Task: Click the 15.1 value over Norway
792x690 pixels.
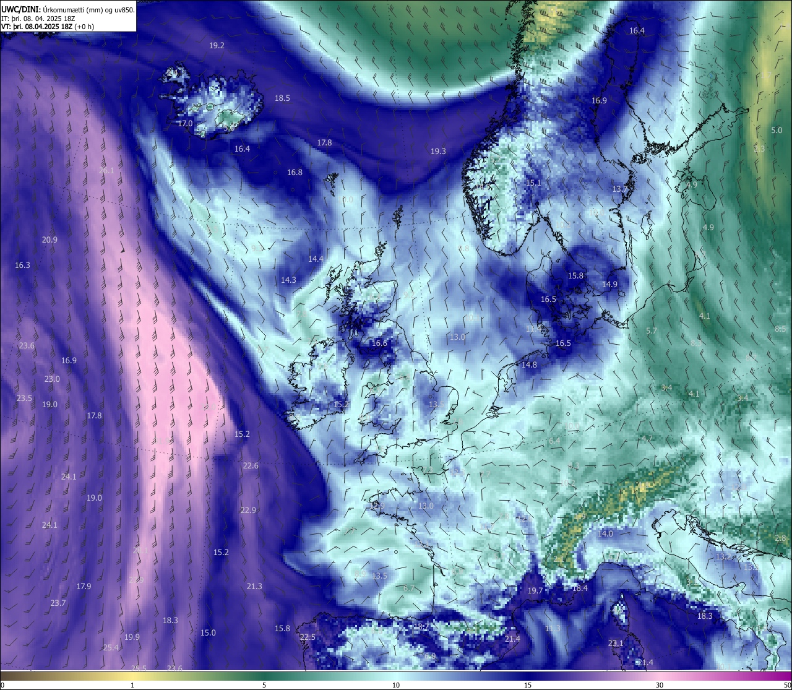Action: 533,183
